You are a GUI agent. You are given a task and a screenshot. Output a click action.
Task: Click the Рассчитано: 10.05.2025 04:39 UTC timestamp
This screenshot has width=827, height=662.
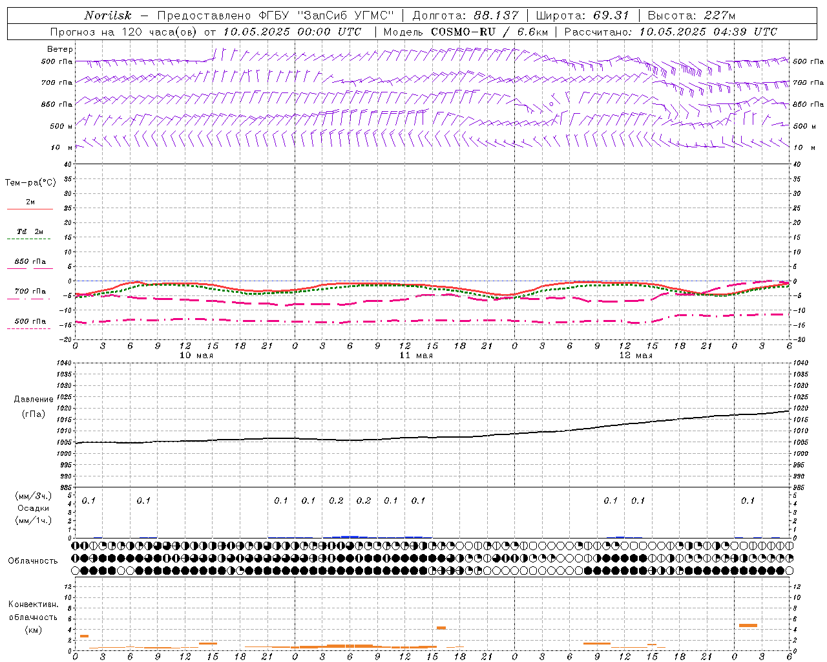click(x=671, y=32)
